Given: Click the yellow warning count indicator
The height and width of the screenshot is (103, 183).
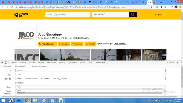Looking at the screenshot, I should (x=172, y=62).
